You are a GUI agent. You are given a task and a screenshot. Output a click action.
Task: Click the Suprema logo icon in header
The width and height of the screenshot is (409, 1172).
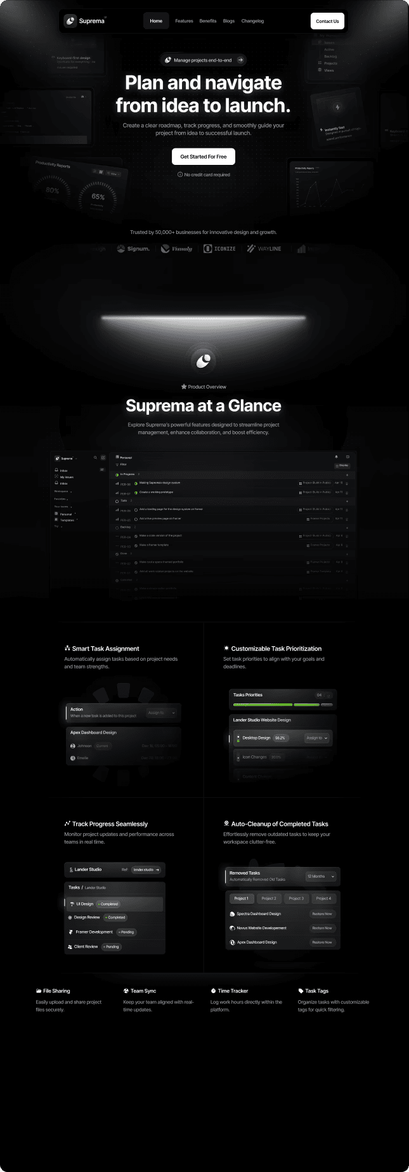[x=70, y=21]
